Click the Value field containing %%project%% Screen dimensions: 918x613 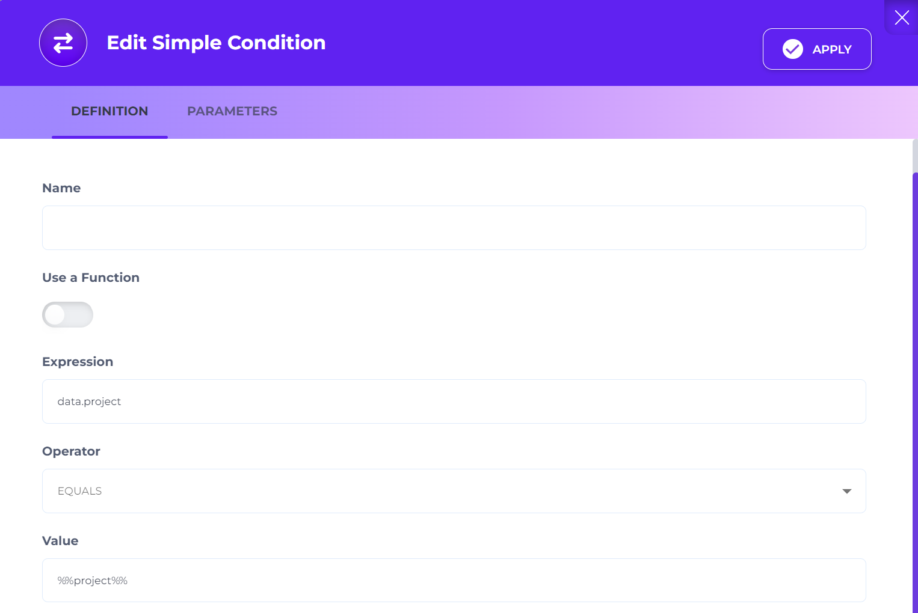(454, 581)
